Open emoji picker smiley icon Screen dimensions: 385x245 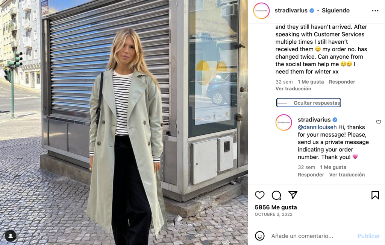(259, 236)
